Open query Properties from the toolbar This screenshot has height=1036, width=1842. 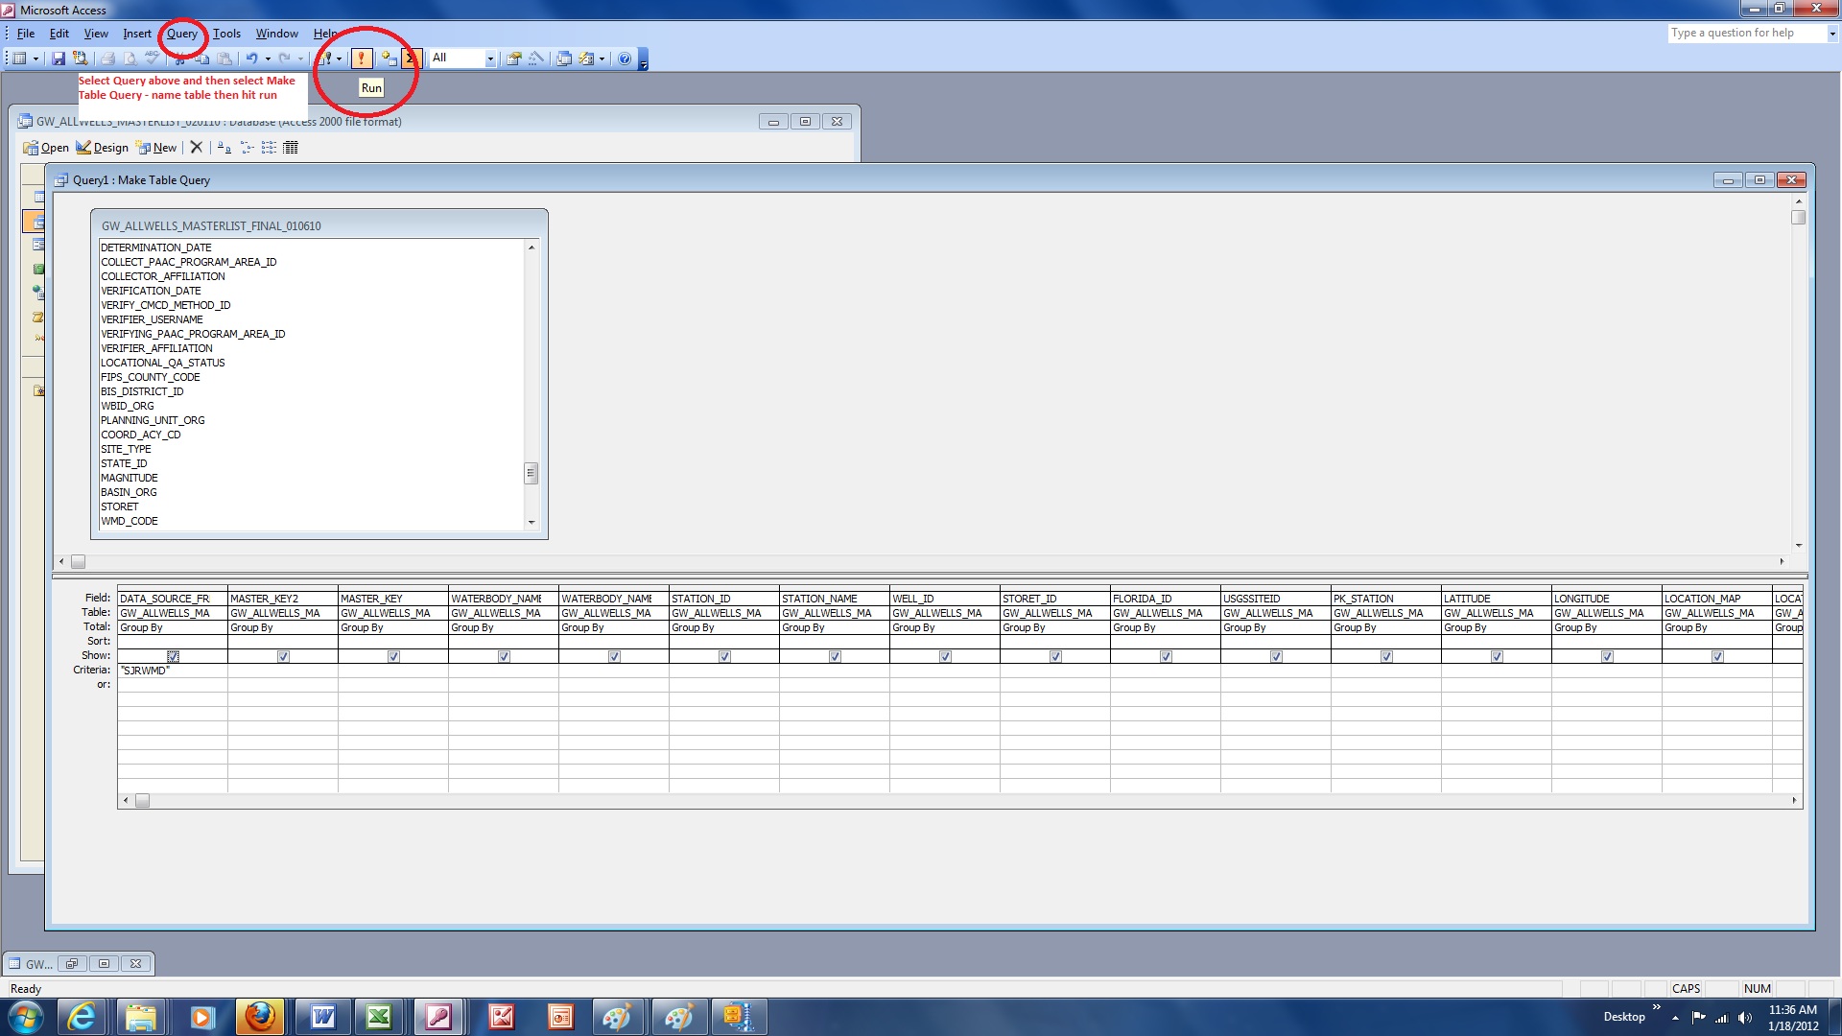[x=514, y=59]
